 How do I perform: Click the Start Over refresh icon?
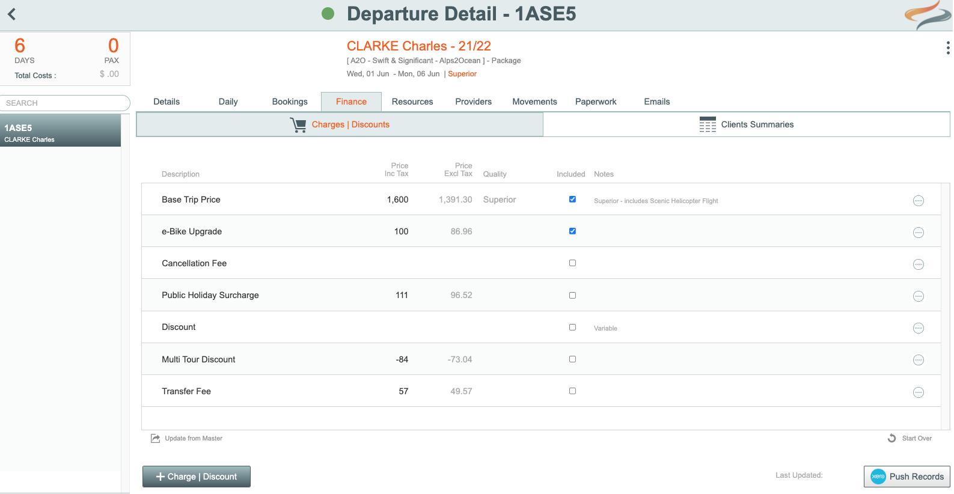tap(891, 438)
